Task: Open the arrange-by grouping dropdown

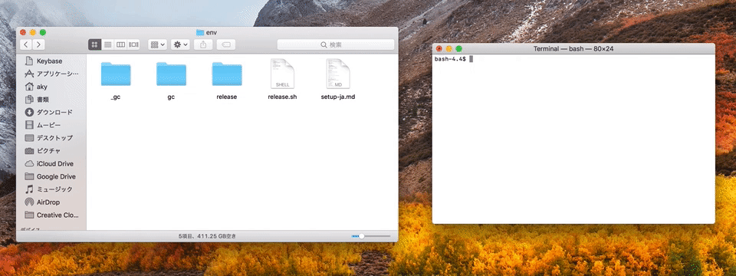Action: (x=157, y=44)
